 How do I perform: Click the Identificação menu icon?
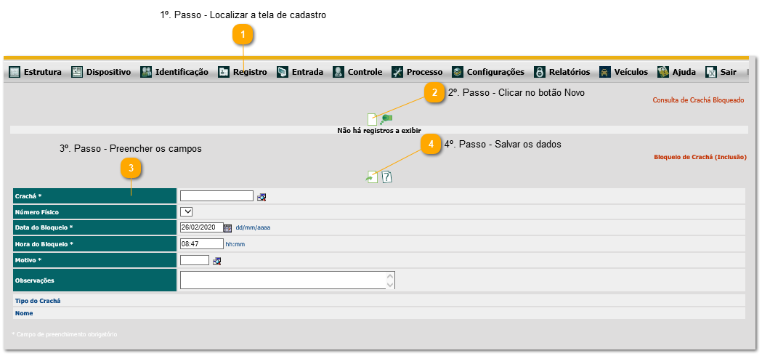coord(146,72)
